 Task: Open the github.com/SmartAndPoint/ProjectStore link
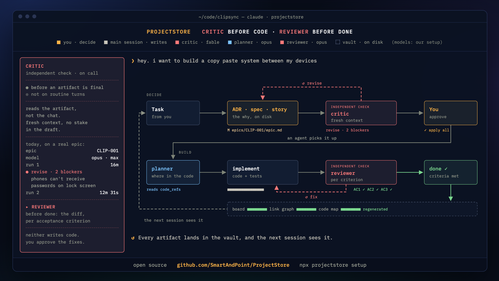(233, 265)
